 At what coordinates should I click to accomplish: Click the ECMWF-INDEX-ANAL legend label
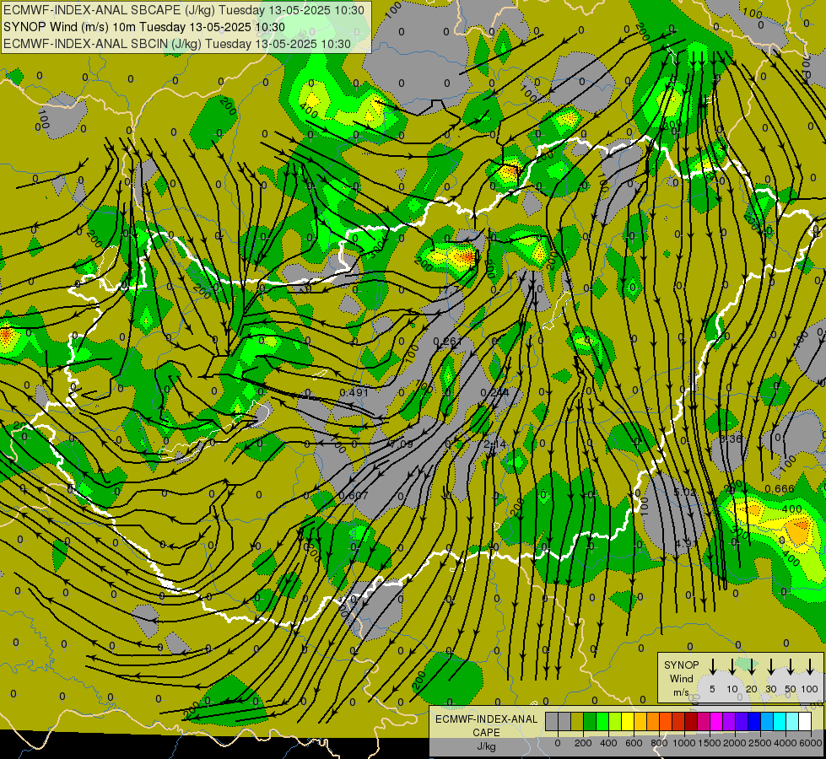pyautogui.click(x=486, y=719)
